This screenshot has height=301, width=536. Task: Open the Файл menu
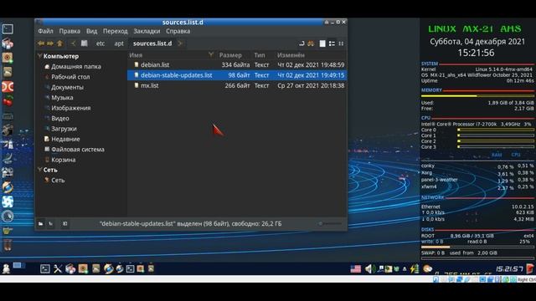(45, 31)
